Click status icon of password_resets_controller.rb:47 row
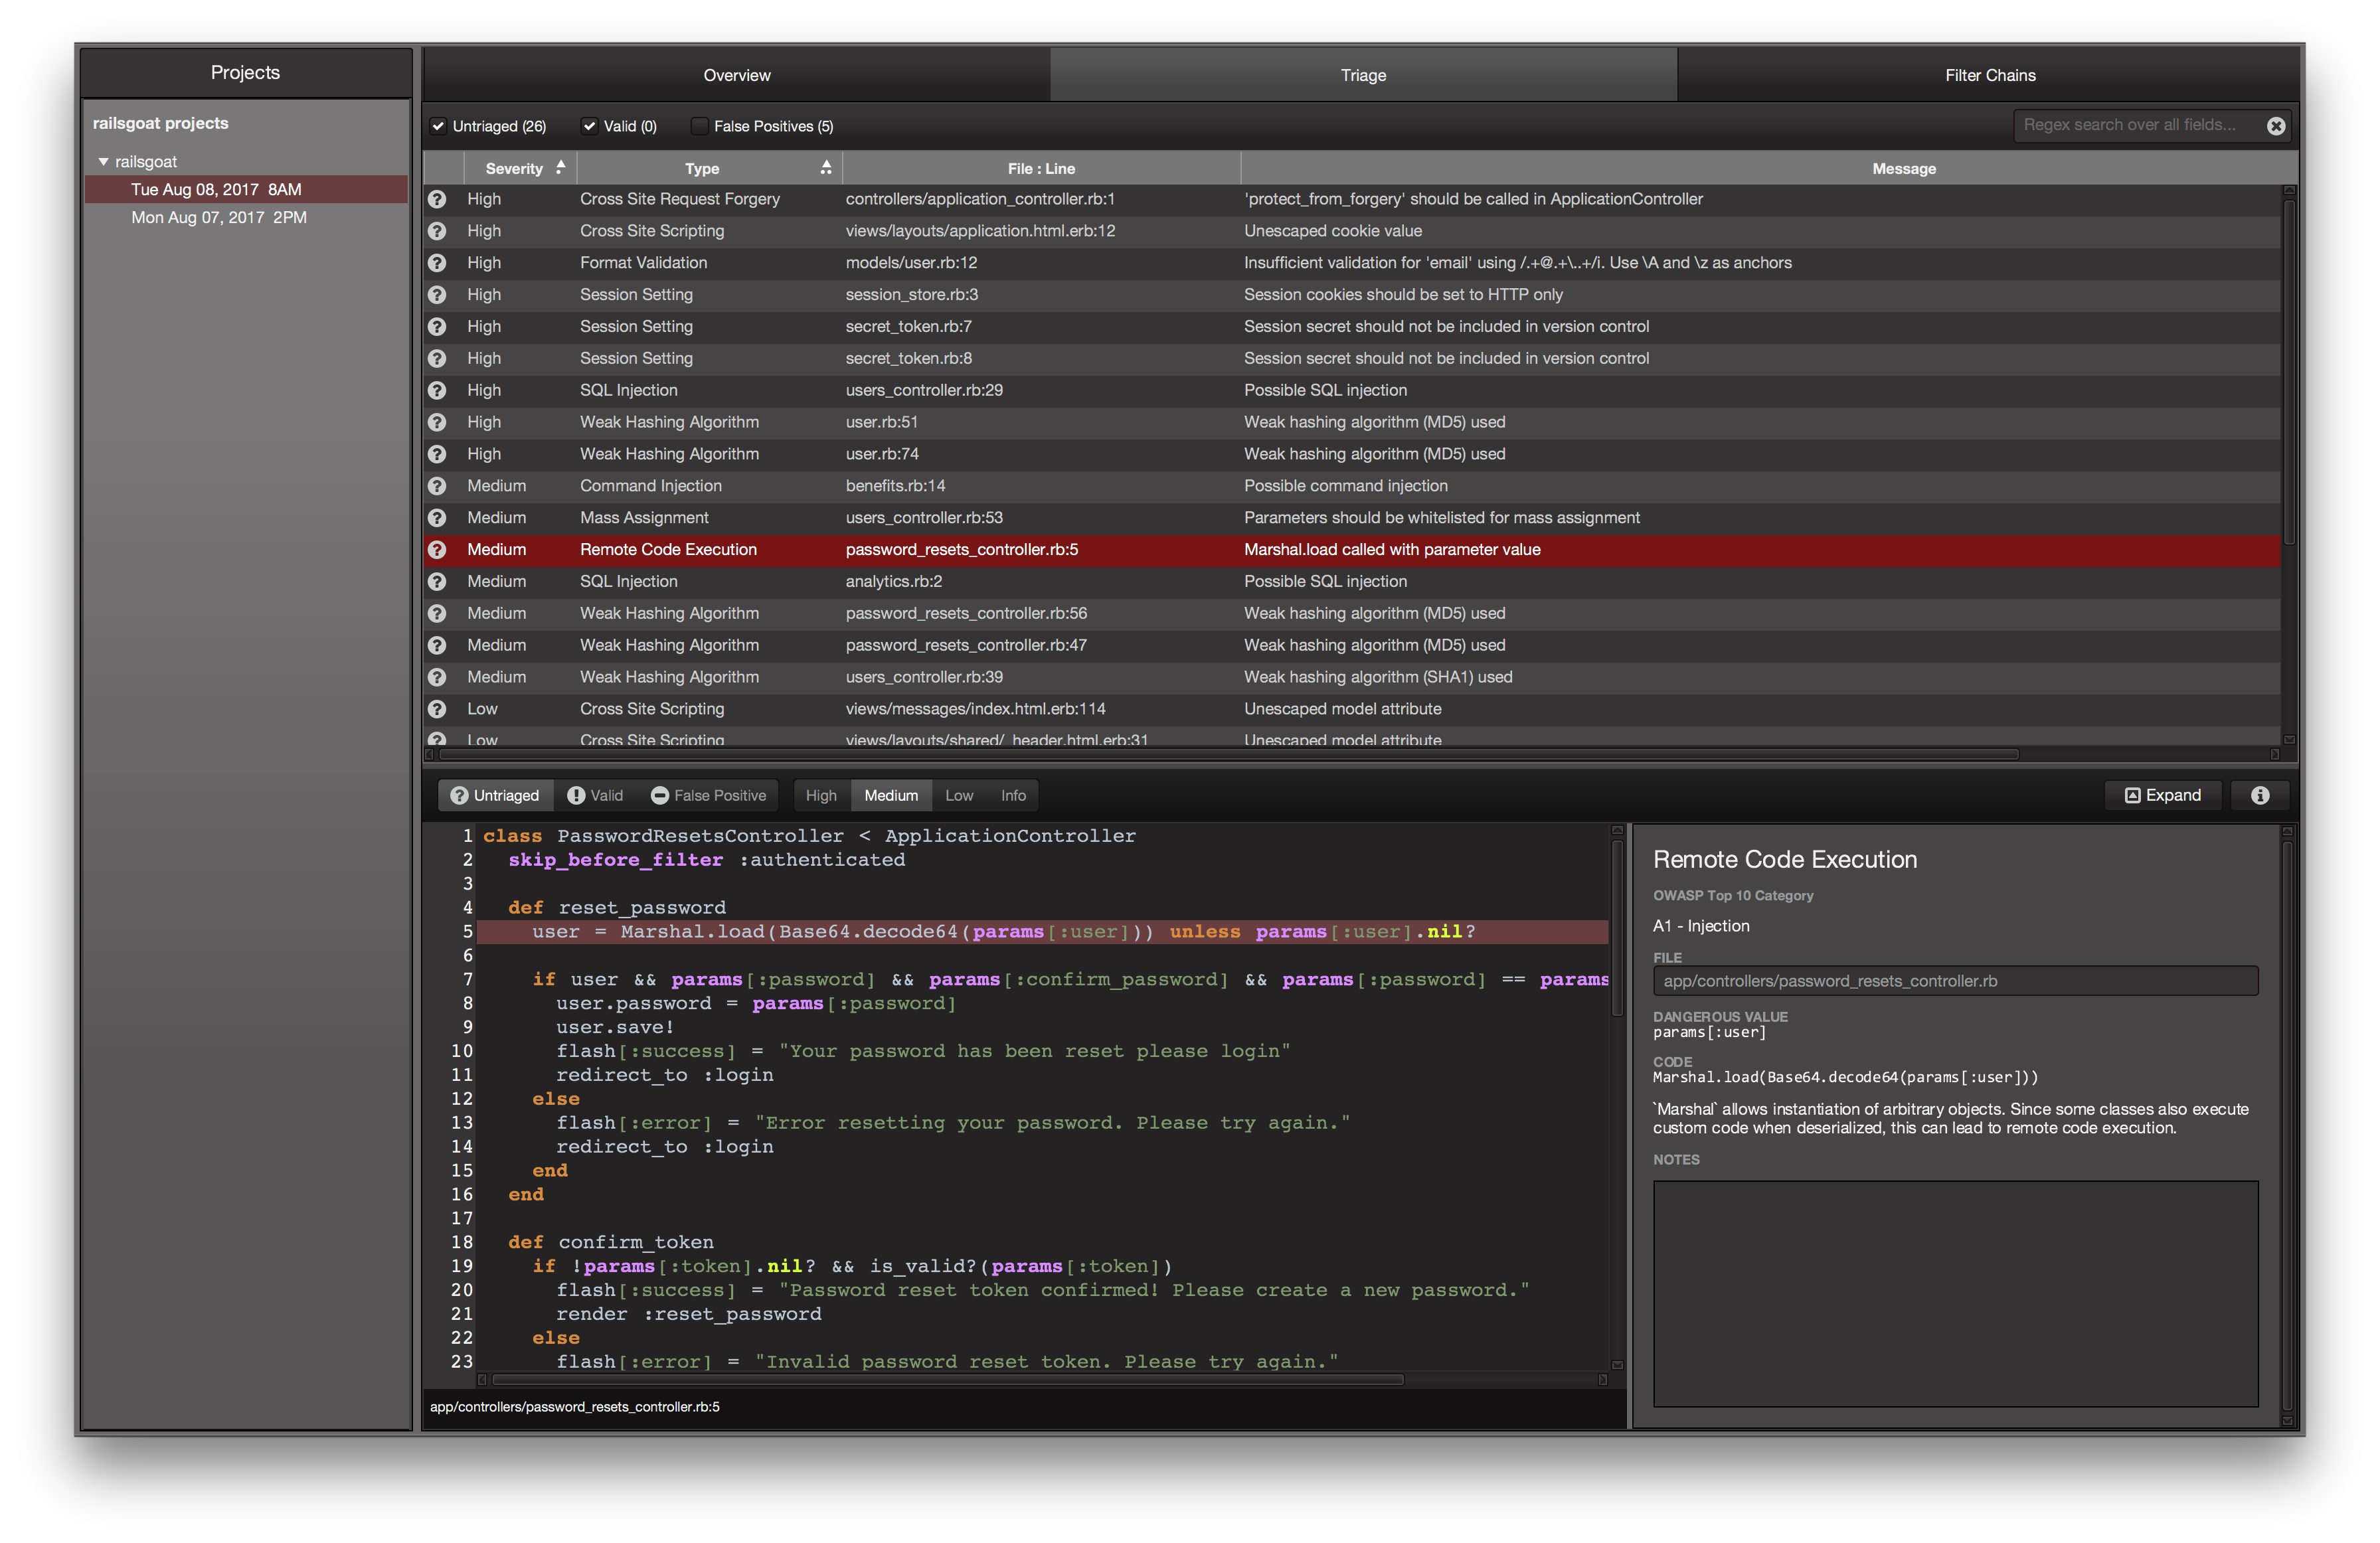This screenshot has width=2380, height=1543. [437, 645]
